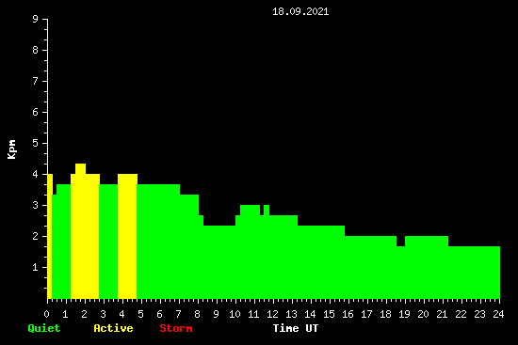Screen dimensions: 518x345
Task: Click the y-axis value 7
Action: [36, 81]
